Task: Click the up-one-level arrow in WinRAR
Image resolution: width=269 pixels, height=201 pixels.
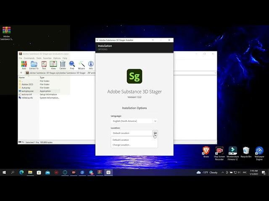Action: tap(21, 73)
